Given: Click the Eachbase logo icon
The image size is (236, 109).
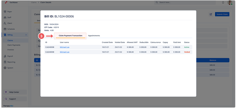Looking at the screenshot, I should pos(6,2).
